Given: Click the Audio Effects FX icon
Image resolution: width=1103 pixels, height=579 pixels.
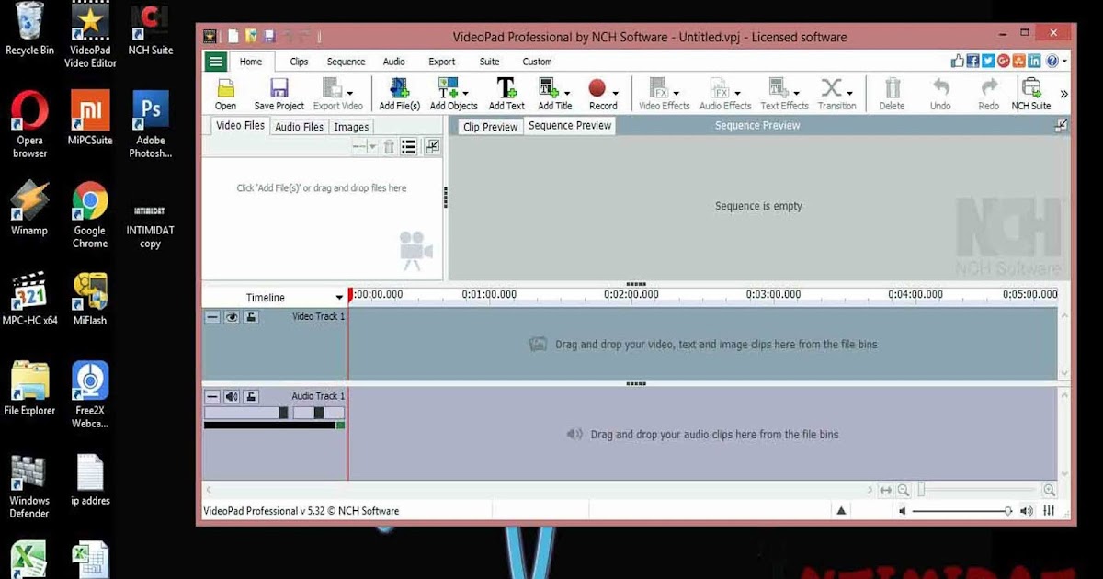Looking at the screenshot, I should 720,88.
